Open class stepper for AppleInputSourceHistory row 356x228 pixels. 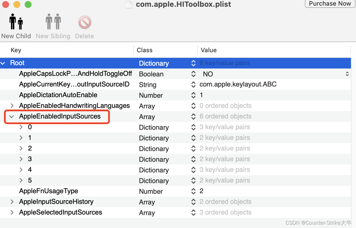pyautogui.click(x=193, y=202)
